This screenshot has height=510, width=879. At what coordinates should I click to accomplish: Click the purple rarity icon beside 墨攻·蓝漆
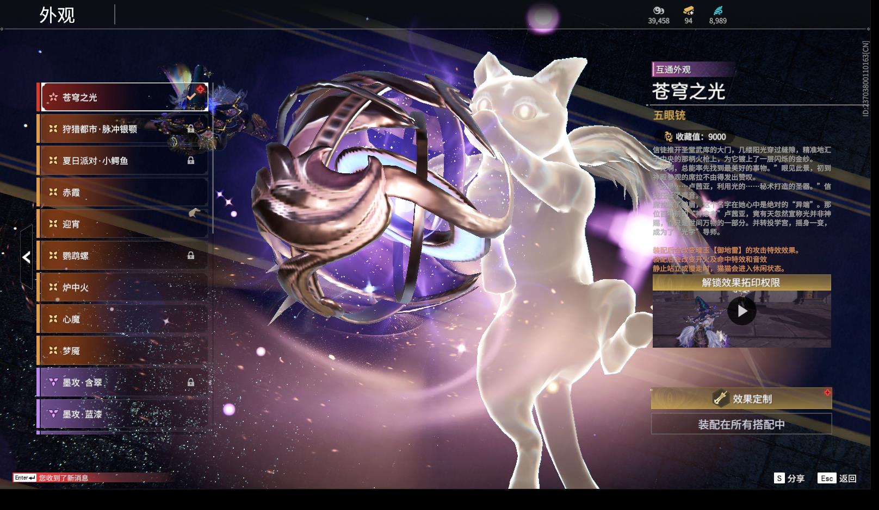click(x=53, y=414)
